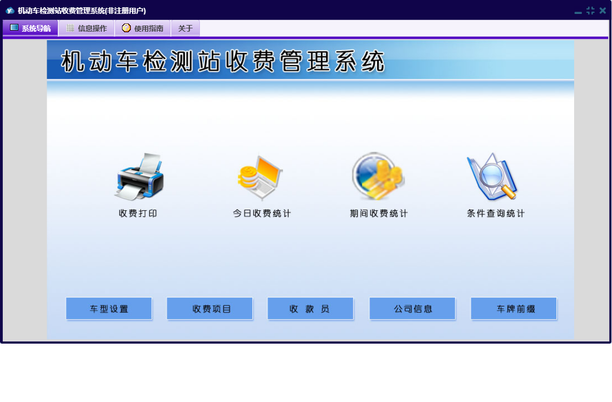Switch to the 信息操作 tab
This screenshot has width=612, height=402.
point(87,28)
